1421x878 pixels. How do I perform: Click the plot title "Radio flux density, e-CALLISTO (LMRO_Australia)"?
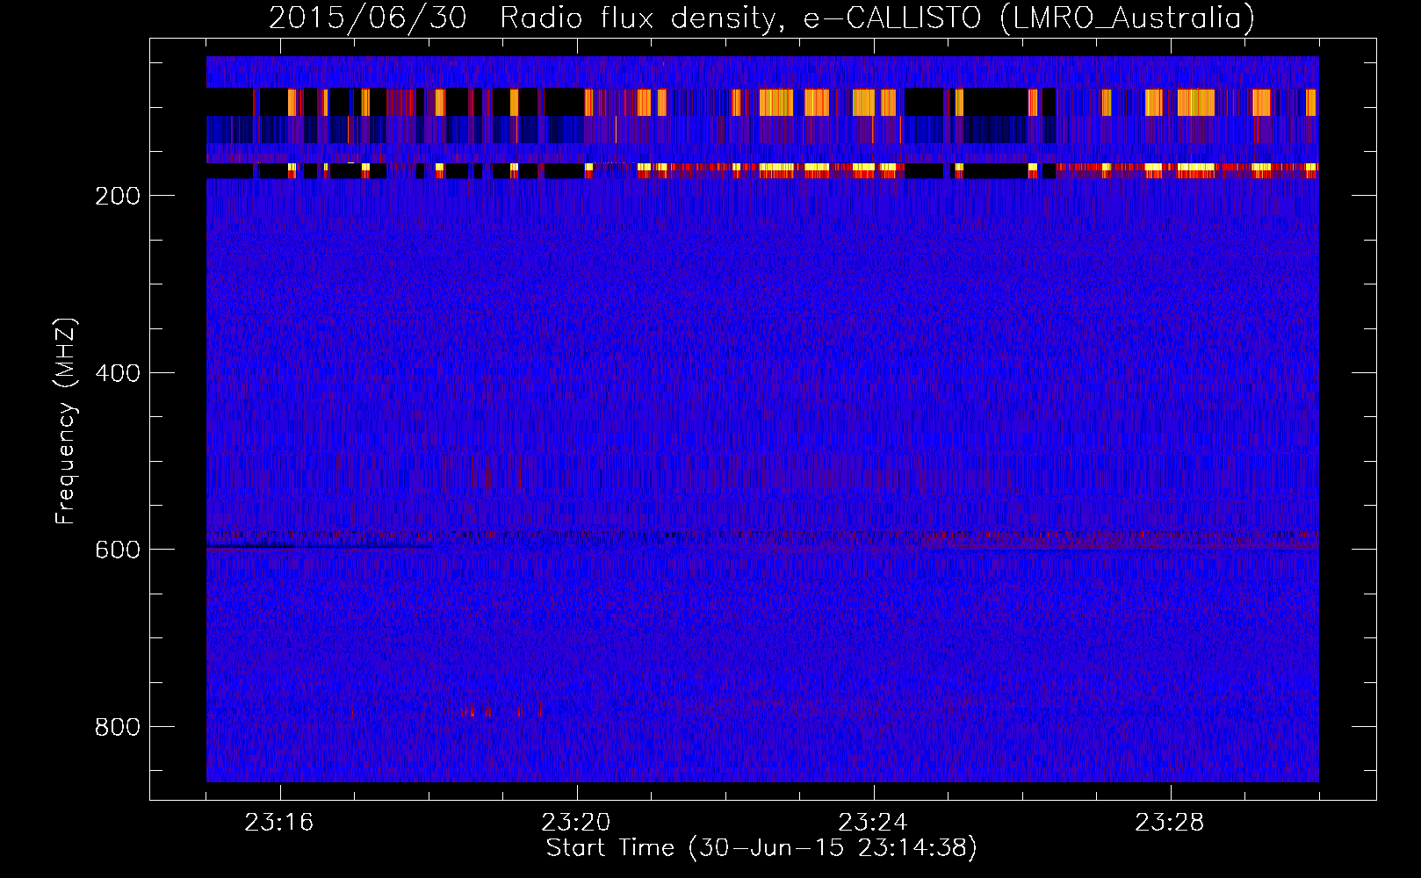pyautogui.click(x=877, y=18)
